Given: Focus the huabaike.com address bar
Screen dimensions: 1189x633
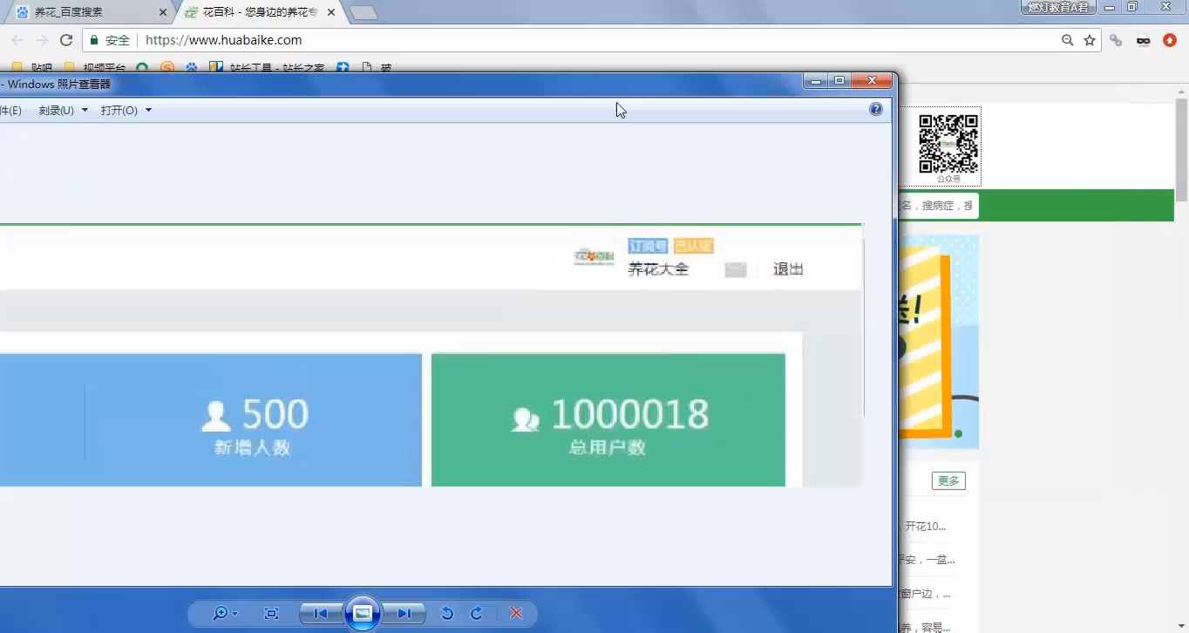Looking at the screenshot, I should click(x=593, y=40).
